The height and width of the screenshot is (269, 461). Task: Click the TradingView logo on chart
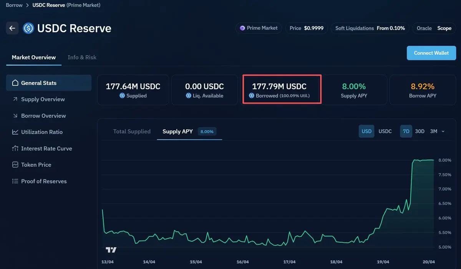pyautogui.click(x=111, y=250)
